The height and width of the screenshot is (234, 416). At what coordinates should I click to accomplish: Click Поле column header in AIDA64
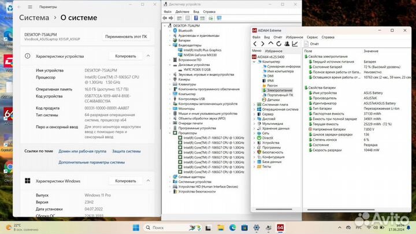pos(308,51)
